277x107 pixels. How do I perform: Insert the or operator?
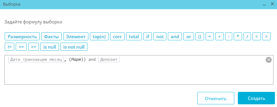(189, 36)
